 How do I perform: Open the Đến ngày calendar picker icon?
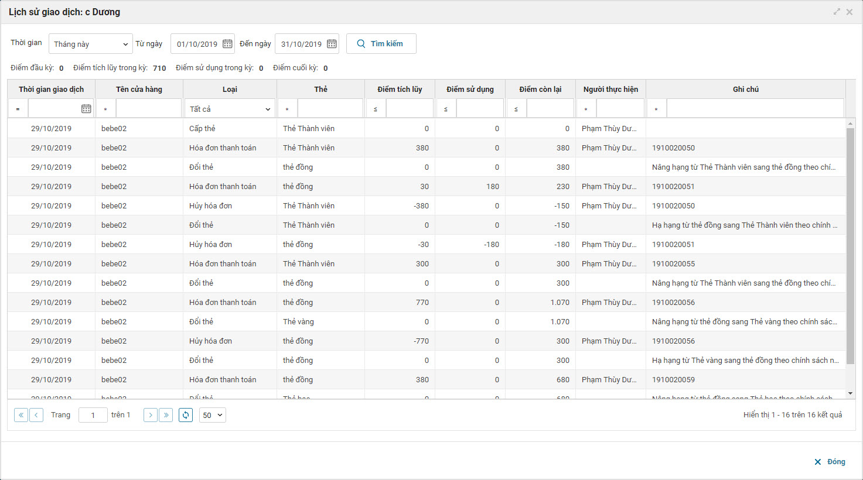point(332,44)
